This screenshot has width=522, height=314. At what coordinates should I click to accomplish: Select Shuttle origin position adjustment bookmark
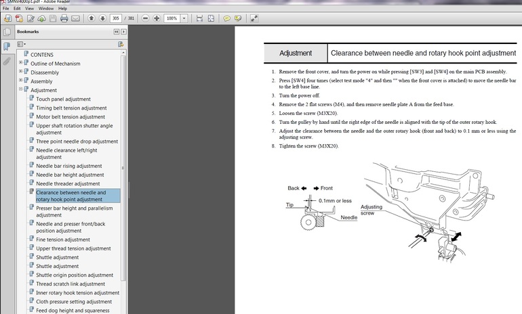pos(75,275)
